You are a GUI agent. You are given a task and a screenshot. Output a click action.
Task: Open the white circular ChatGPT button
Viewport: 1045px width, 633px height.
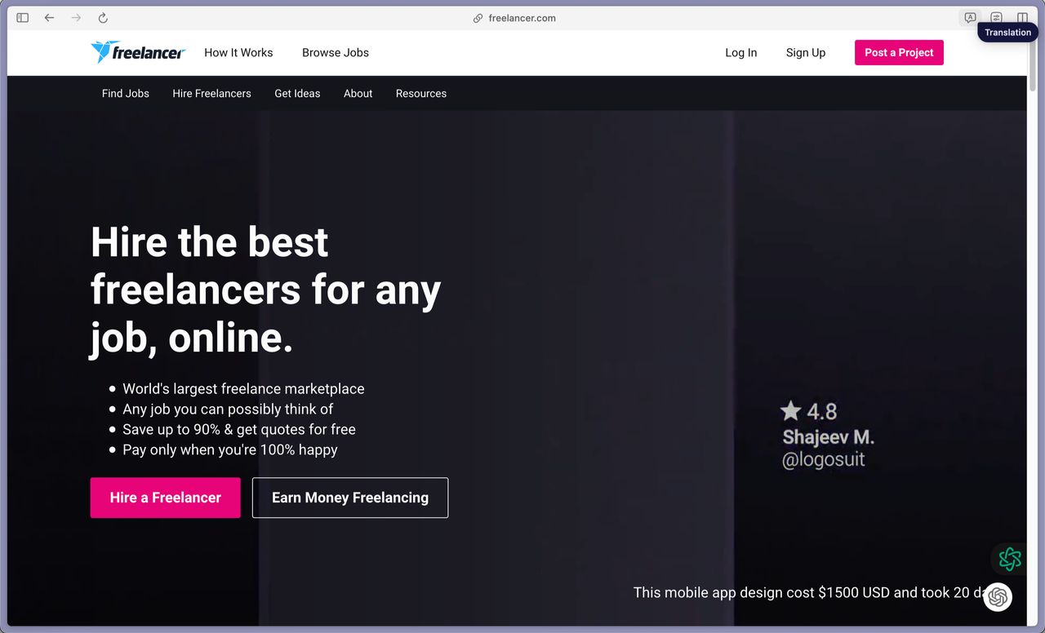click(997, 597)
